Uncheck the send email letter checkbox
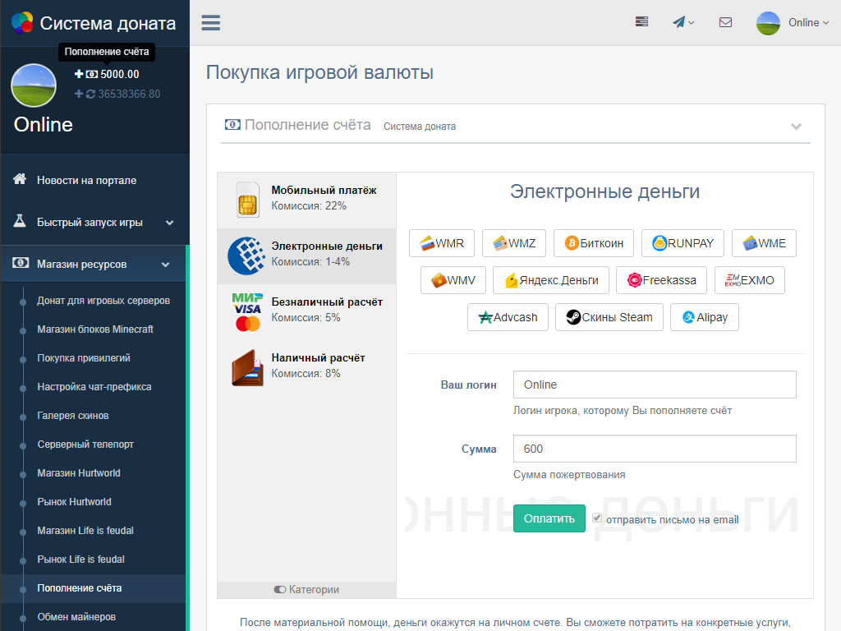 597,518
